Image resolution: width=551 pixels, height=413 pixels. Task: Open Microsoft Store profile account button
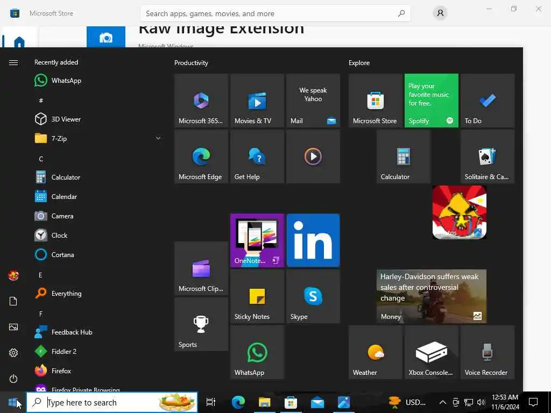440,13
